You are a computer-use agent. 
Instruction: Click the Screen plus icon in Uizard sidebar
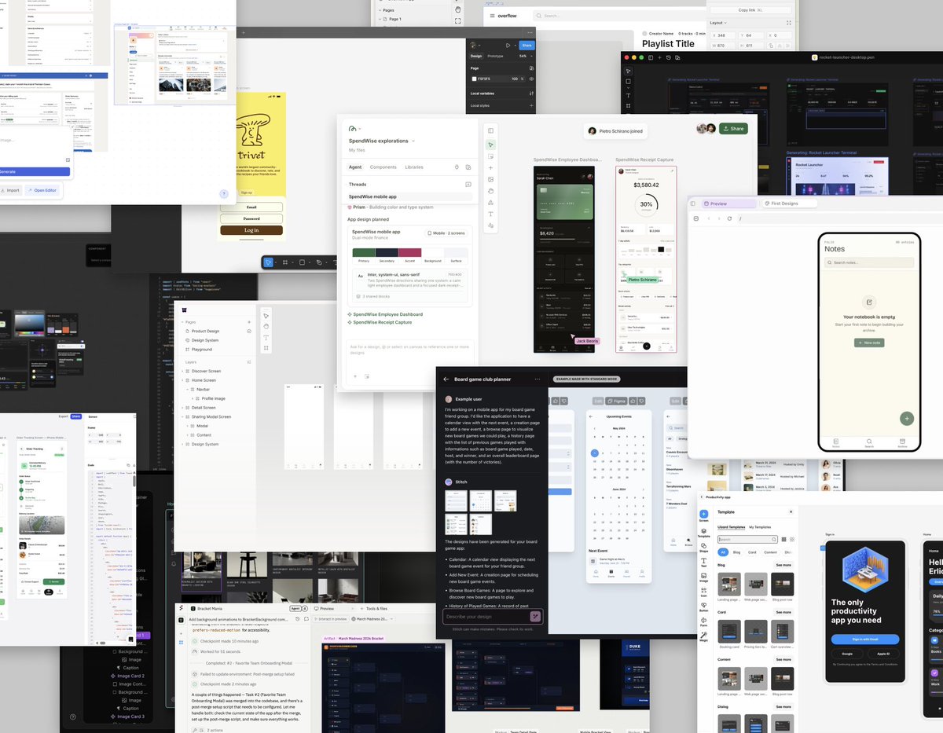(703, 514)
